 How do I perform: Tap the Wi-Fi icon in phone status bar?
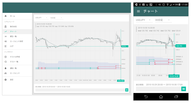tap(168, 5)
